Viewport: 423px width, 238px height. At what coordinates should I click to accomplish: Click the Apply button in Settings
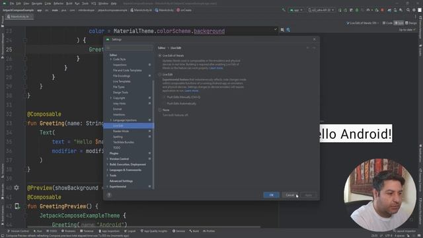309,195
